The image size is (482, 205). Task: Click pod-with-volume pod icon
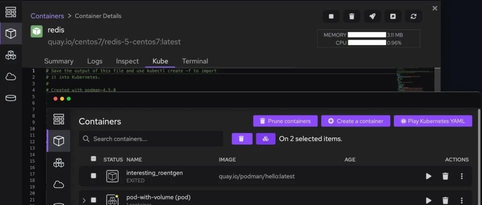[x=112, y=200]
